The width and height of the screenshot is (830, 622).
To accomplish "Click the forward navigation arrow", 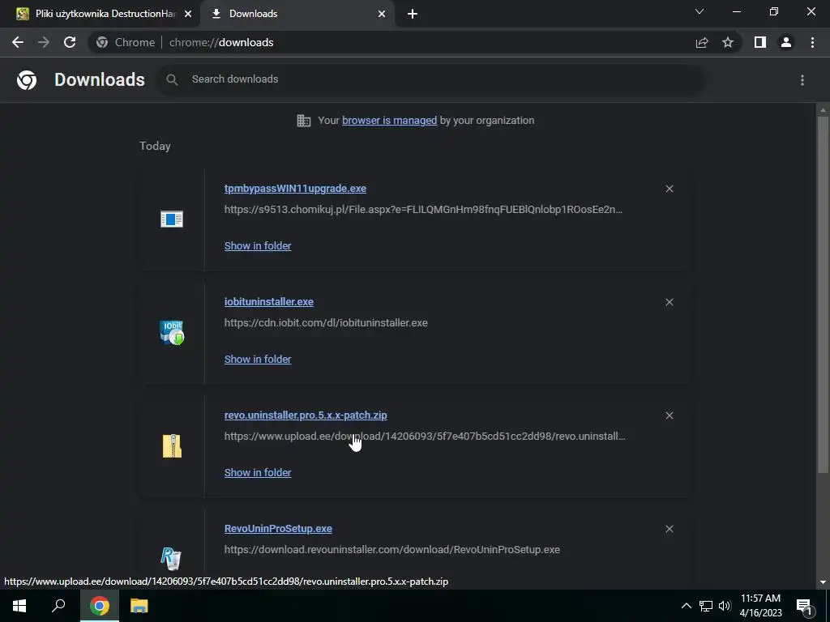I will [44, 42].
